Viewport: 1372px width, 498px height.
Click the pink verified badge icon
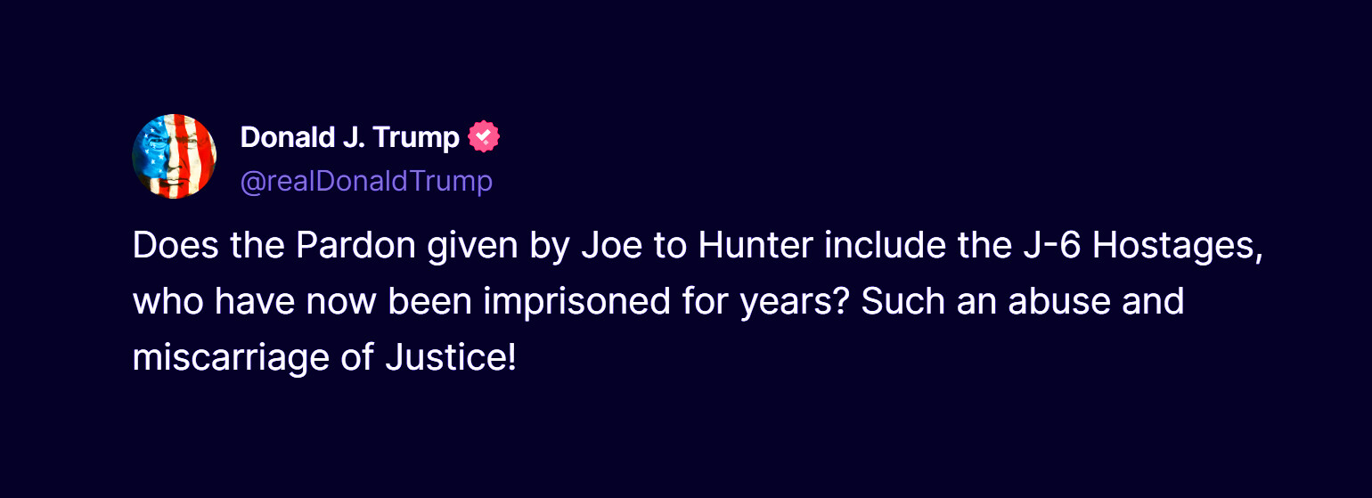click(485, 137)
